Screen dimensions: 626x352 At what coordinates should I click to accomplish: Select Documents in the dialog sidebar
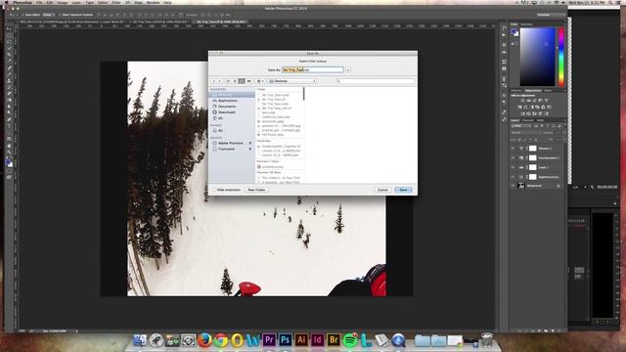[x=227, y=107]
